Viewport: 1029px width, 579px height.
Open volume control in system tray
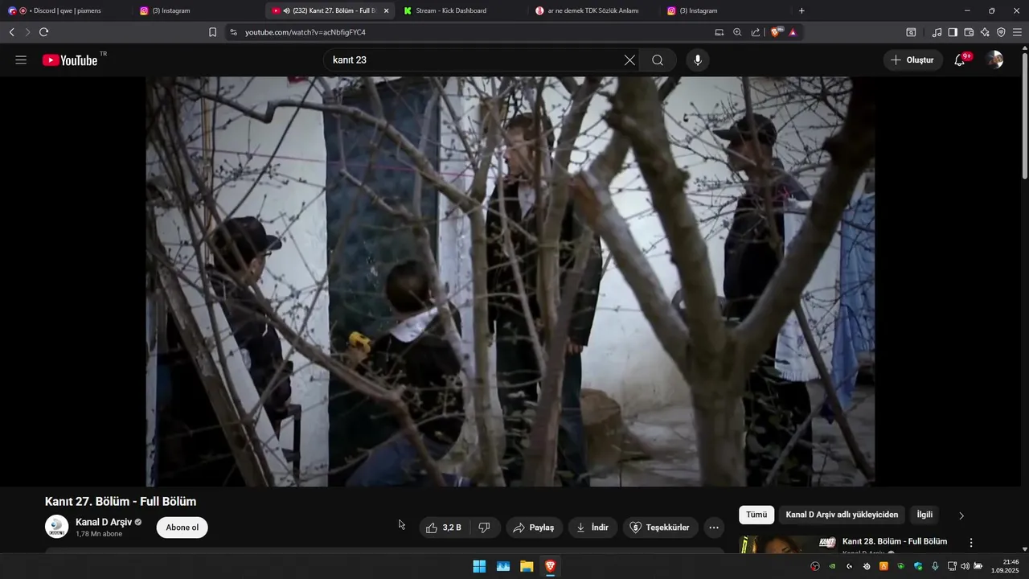coord(965,566)
